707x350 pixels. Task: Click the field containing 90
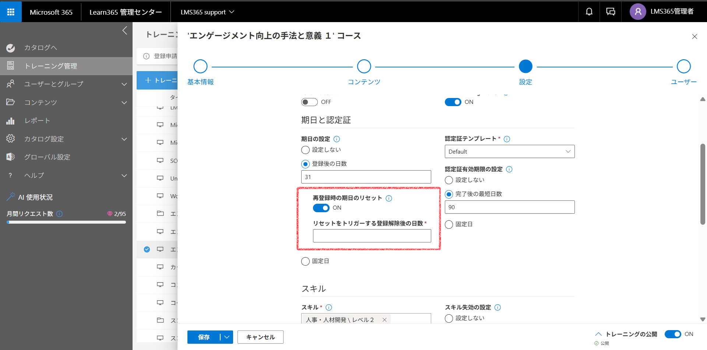(x=510, y=207)
